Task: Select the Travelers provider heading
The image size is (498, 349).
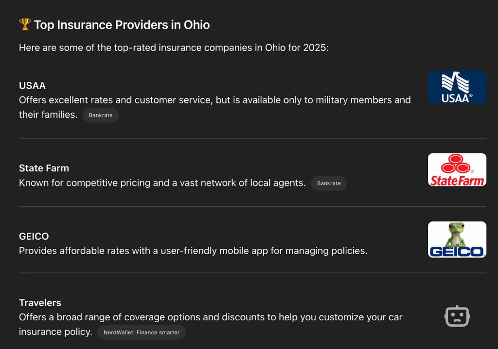Action: coord(40,303)
